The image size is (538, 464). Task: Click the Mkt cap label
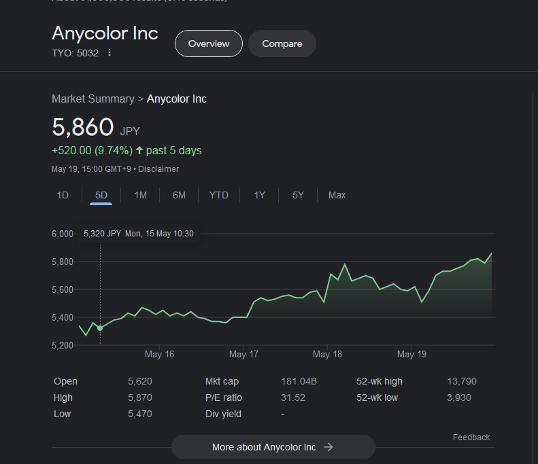pyautogui.click(x=222, y=381)
